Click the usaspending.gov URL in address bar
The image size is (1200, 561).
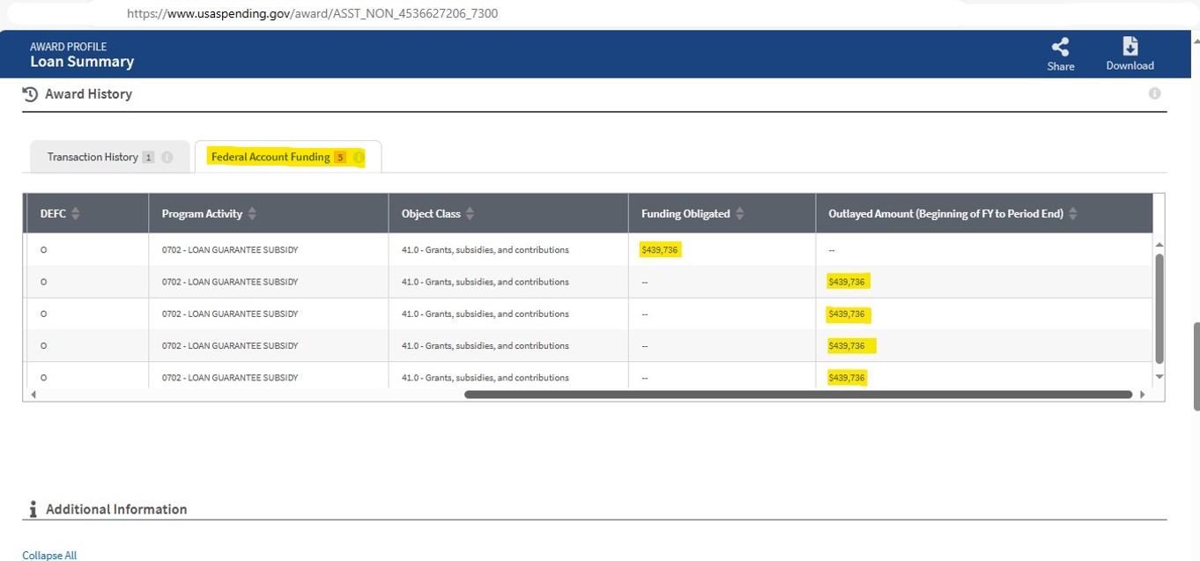pos(313,14)
